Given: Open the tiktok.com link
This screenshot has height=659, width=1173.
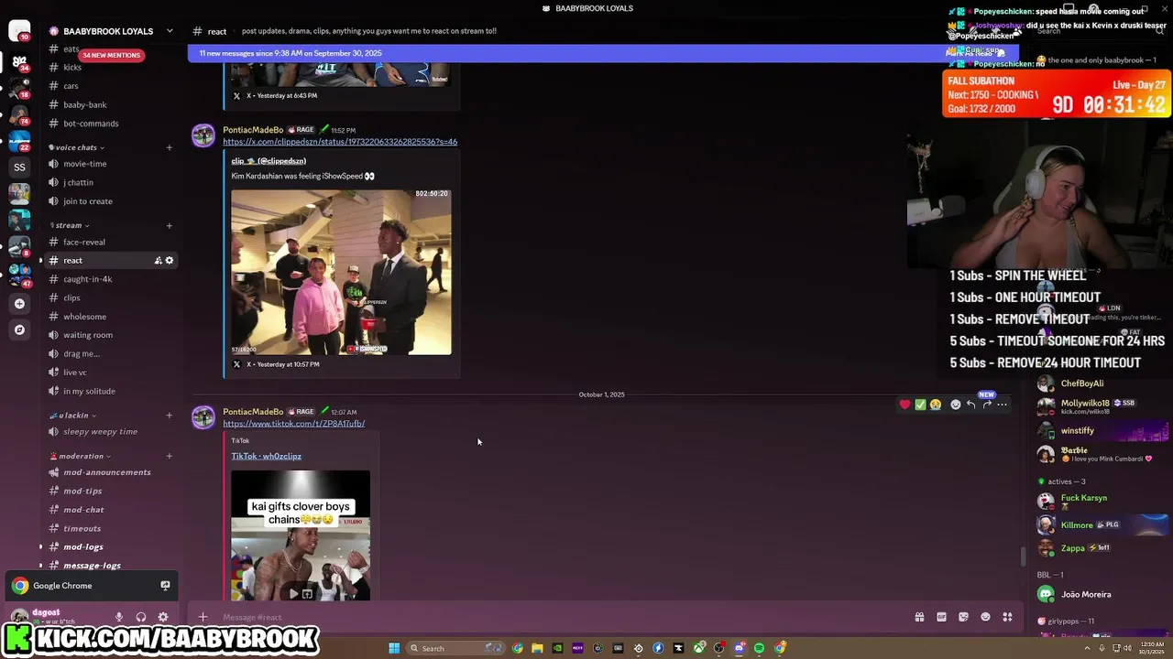Looking at the screenshot, I should [293, 424].
